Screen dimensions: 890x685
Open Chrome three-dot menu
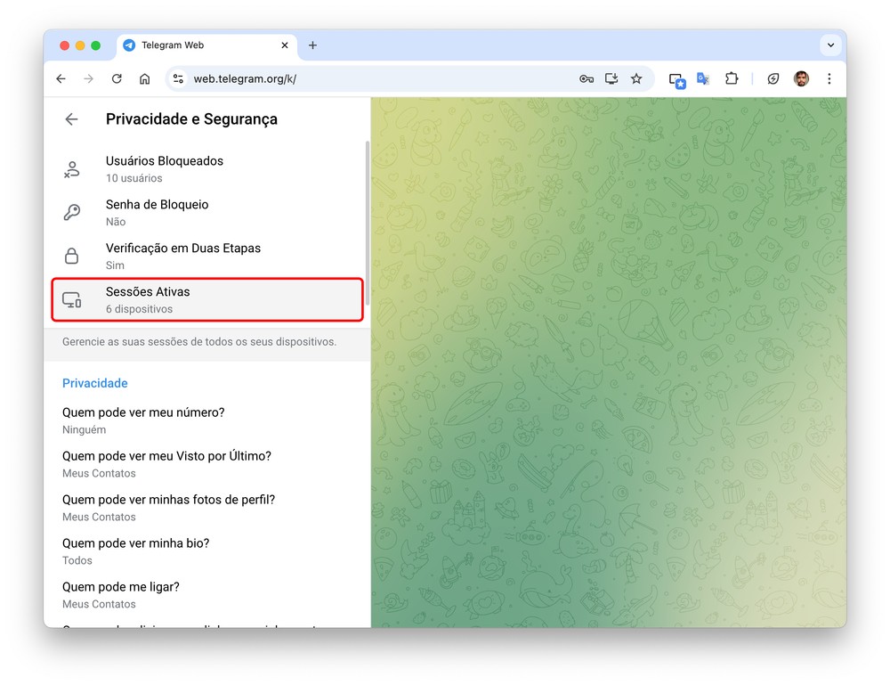coord(829,78)
